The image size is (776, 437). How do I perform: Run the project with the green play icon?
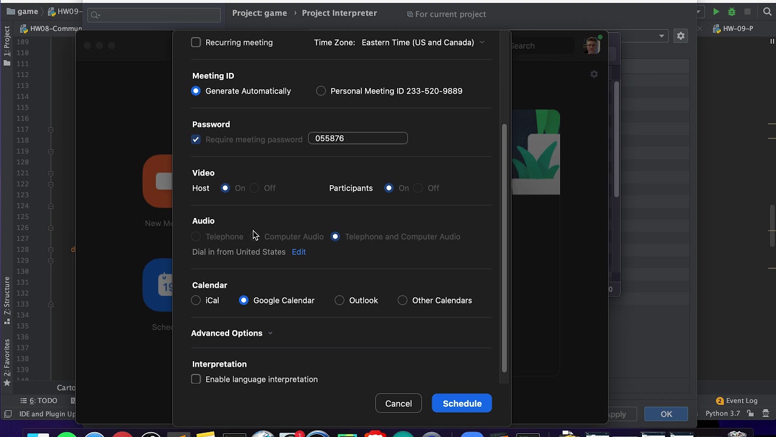[716, 12]
